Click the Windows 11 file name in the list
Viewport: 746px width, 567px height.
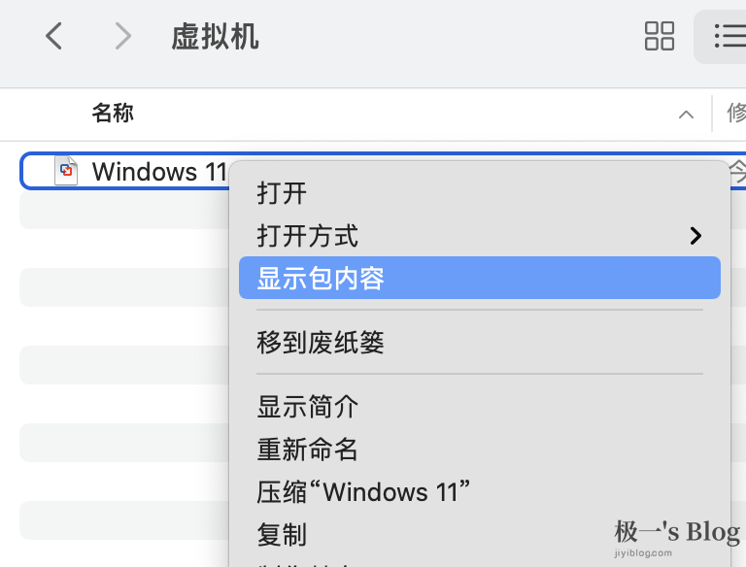point(159,171)
